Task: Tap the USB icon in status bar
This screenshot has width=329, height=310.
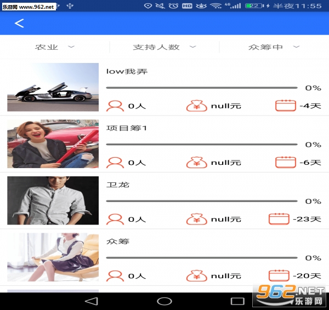Action: click(70, 6)
